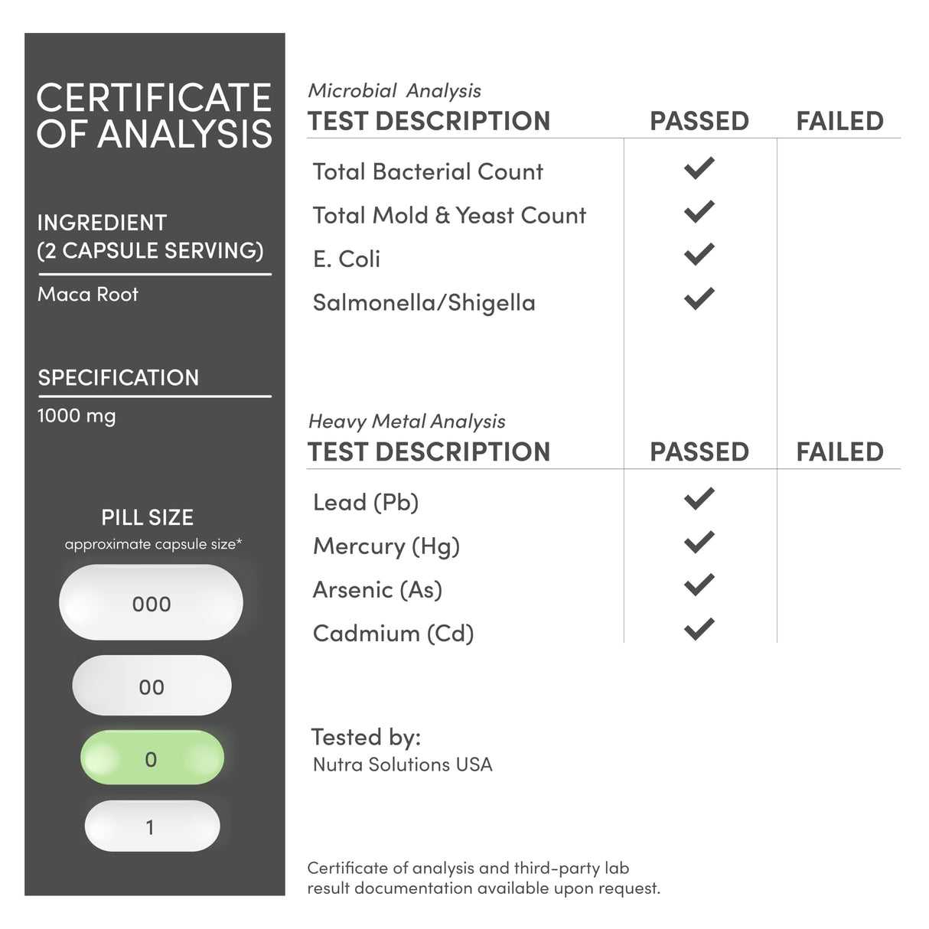Click the Nutra Solutions USA lab name

(x=403, y=764)
